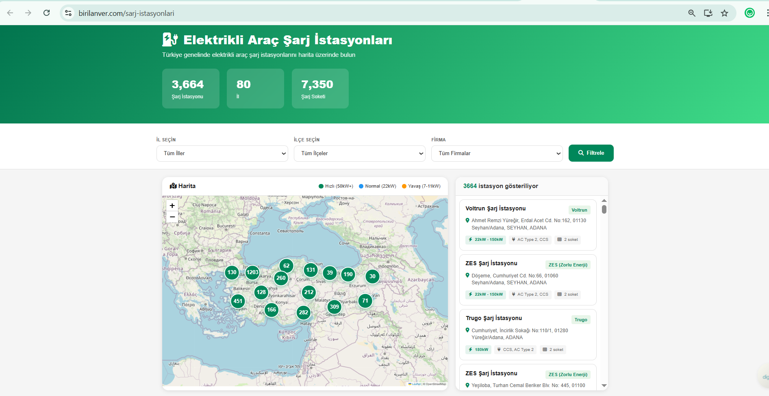
Task: Click the 282 cluster marker near Hatay
Action: (x=303, y=312)
